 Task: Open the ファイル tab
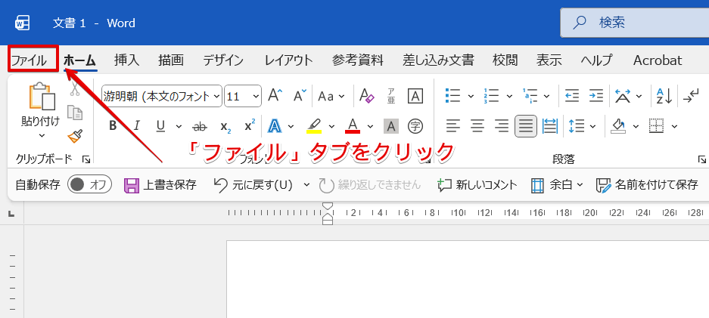pyautogui.click(x=29, y=60)
